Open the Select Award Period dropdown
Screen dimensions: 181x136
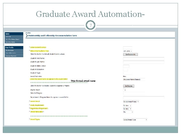coord(131,102)
